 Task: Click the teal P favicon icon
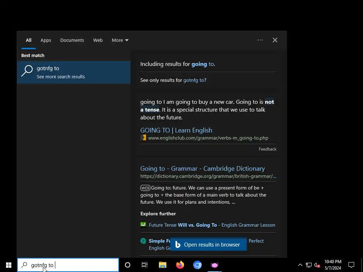pos(143,241)
